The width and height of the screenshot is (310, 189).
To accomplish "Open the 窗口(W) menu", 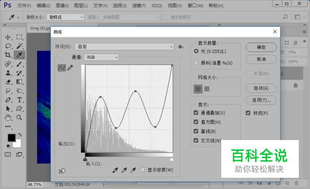I will 195,5.
